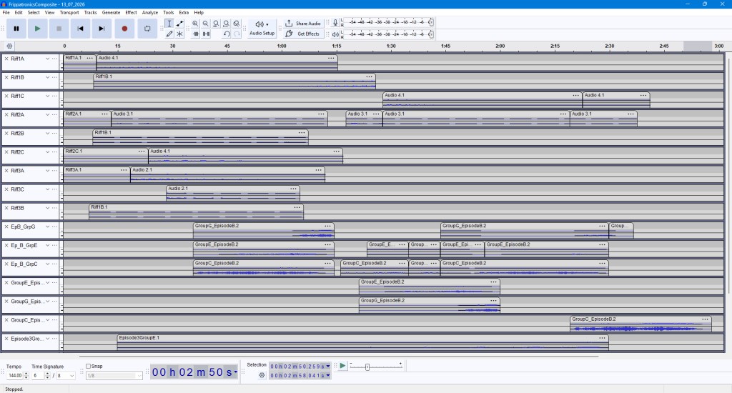Viewport: 732px width, 393px height.
Task: Expand the Riff1B track dropdown chevron
Action: coord(48,77)
